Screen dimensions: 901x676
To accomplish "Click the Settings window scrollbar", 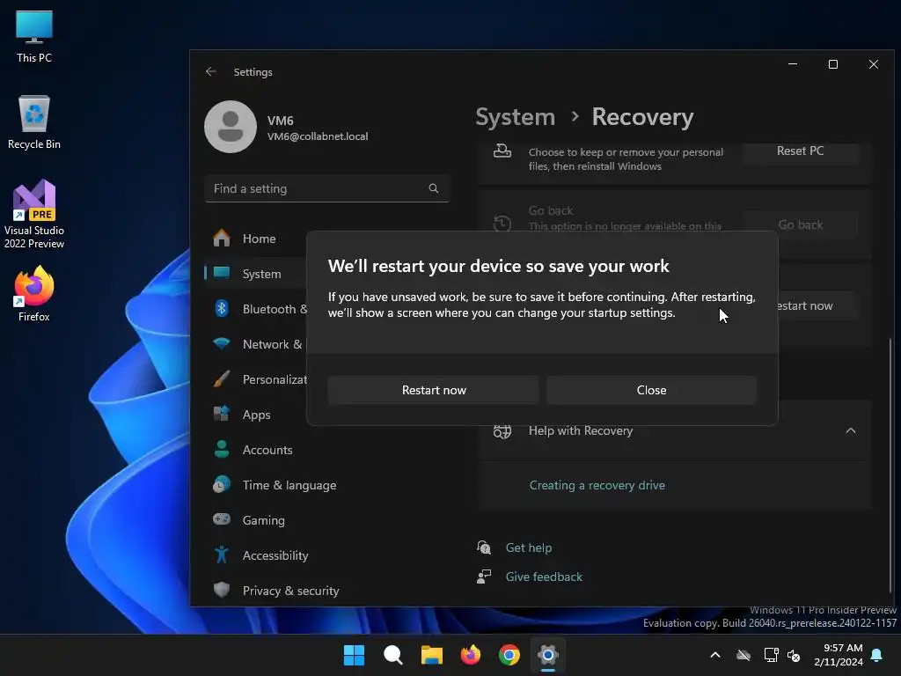I will [890, 466].
